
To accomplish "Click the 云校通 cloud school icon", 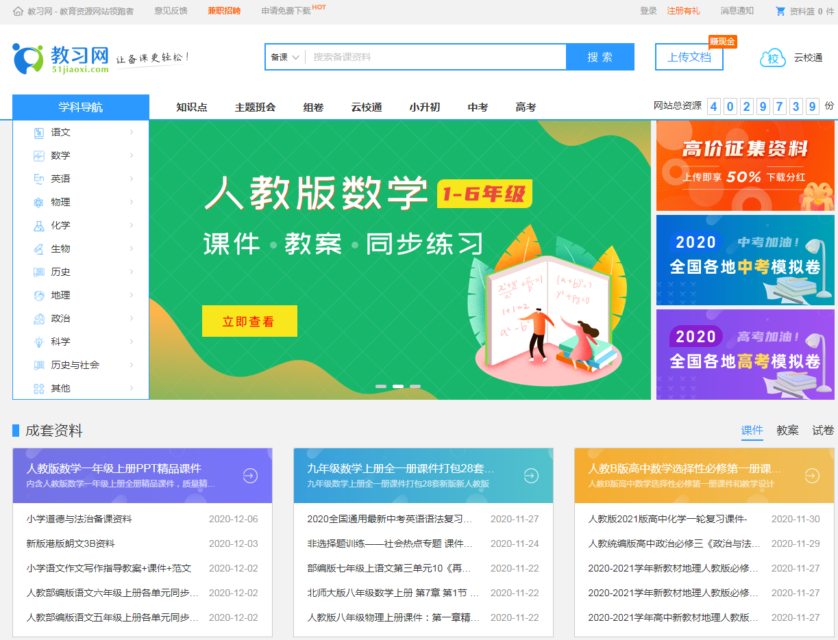I will 772,58.
